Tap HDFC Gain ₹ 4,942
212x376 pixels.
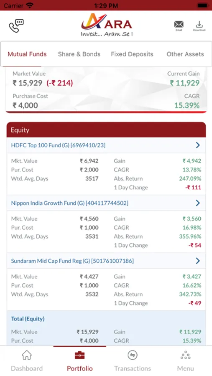(x=192, y=161)
